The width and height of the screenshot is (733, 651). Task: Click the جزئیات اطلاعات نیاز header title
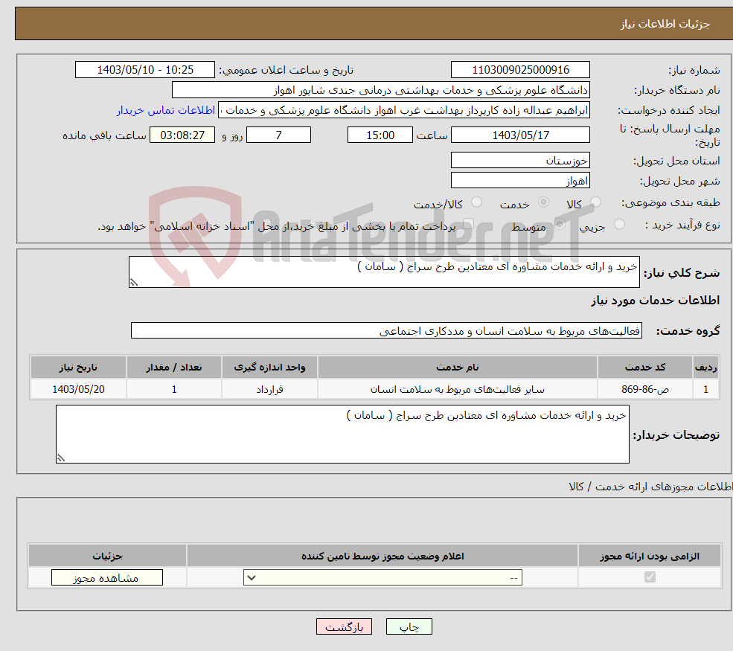tap(665, 24)
